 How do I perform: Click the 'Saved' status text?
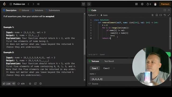(x=102, y=54)
